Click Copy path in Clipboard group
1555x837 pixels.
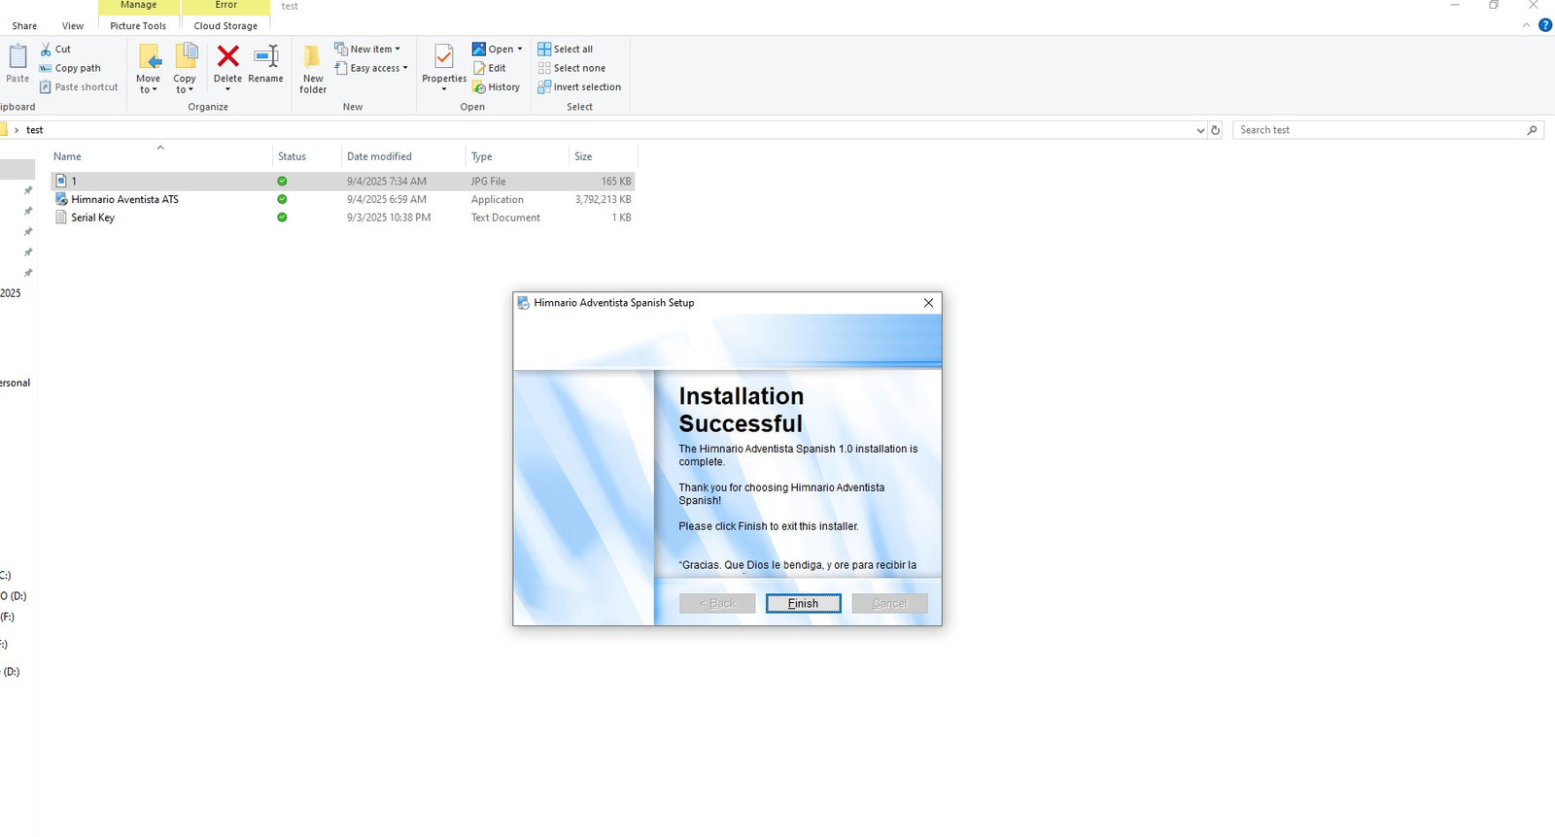click(77, 68)
